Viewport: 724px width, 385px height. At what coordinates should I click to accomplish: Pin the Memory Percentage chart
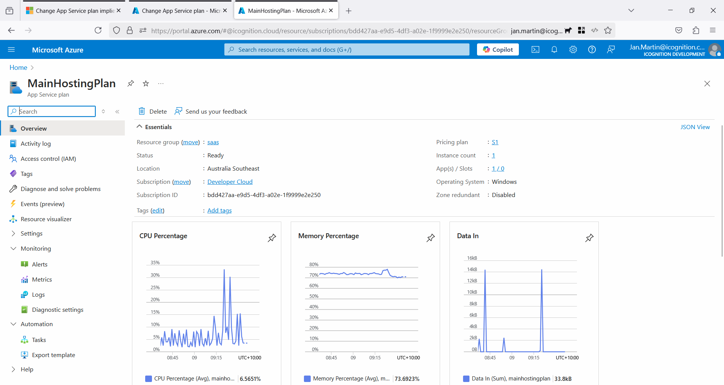[x=431, y=238]
